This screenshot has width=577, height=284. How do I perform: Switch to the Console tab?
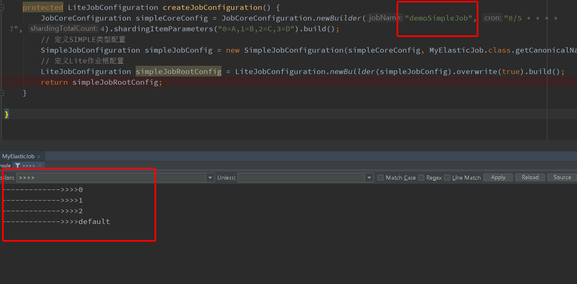click(5, 166)
